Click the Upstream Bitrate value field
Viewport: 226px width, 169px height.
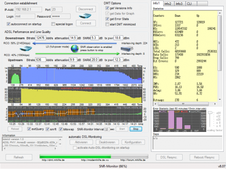point(41,60)
